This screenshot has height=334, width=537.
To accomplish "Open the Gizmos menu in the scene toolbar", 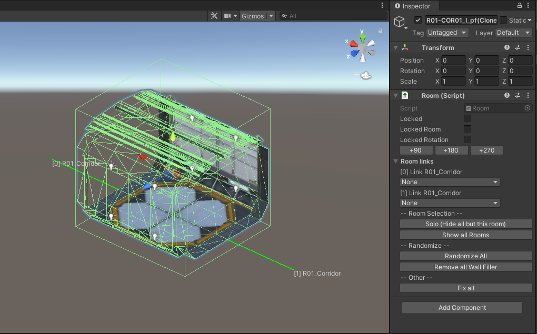I will (253, 16).
